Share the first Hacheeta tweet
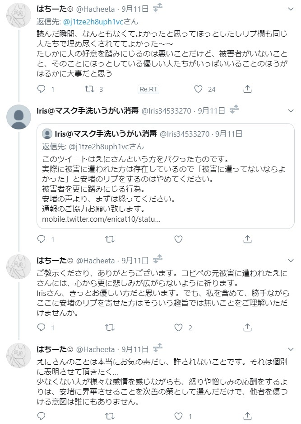The image size is (301, 424). (x=247, y=89)
